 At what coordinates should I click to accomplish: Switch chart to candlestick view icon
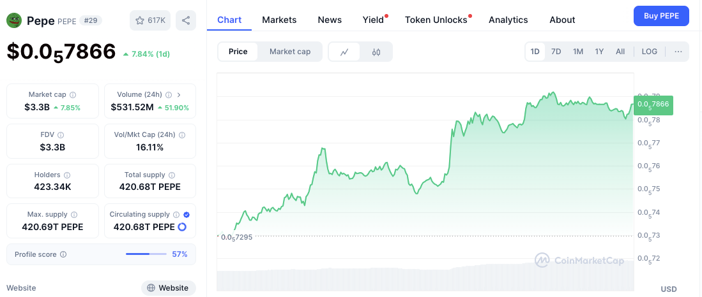click(376, 52)
